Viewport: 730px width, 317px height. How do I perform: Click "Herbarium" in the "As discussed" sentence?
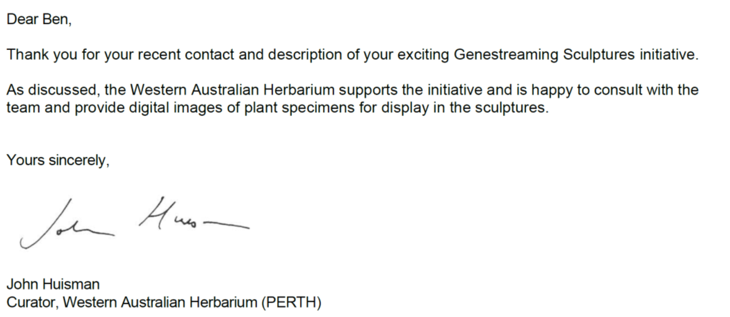coord(299,90)
